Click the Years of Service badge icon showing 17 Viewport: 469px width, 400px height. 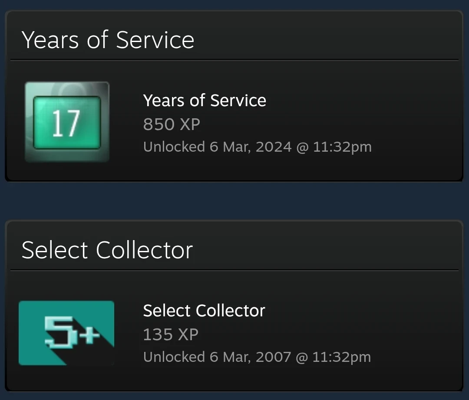point(67,122)
